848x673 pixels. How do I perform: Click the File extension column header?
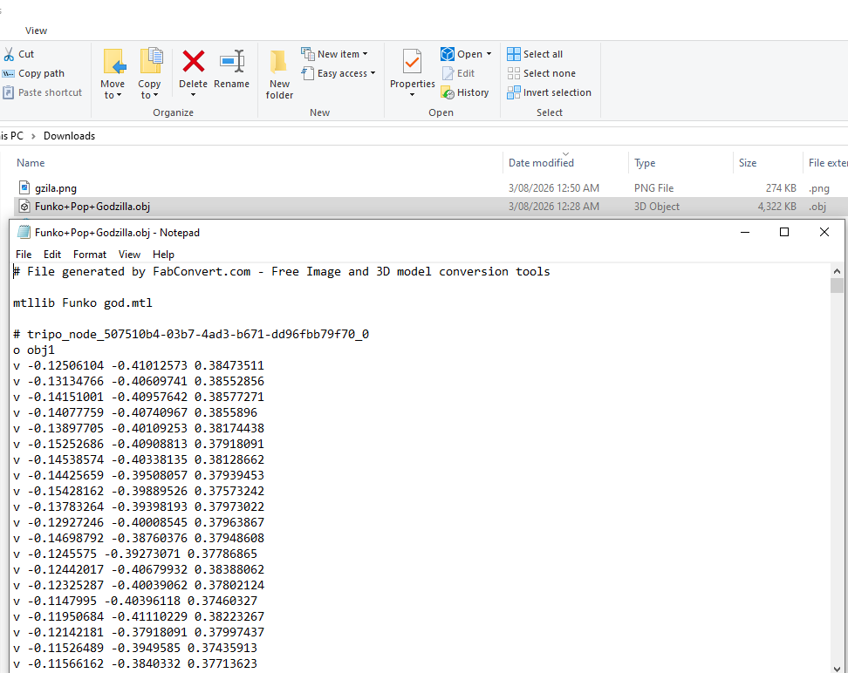pos(827,163)
